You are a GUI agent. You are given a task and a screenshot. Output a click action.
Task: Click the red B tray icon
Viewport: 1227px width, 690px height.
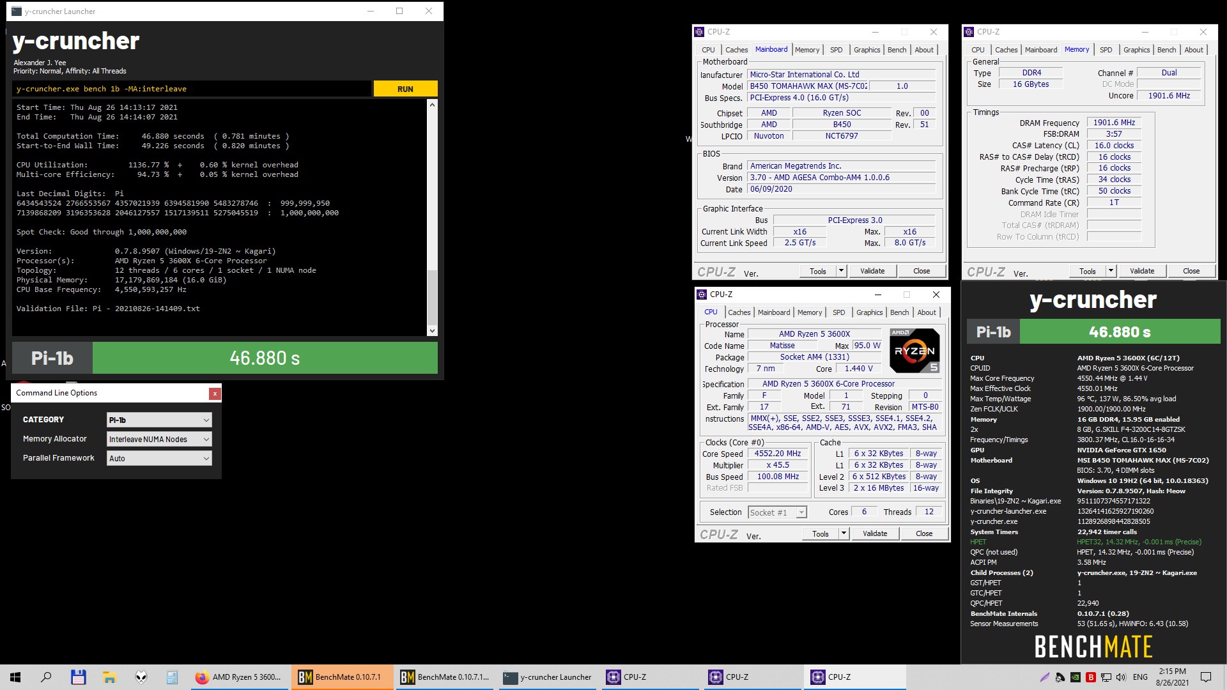click(1091, 677)
